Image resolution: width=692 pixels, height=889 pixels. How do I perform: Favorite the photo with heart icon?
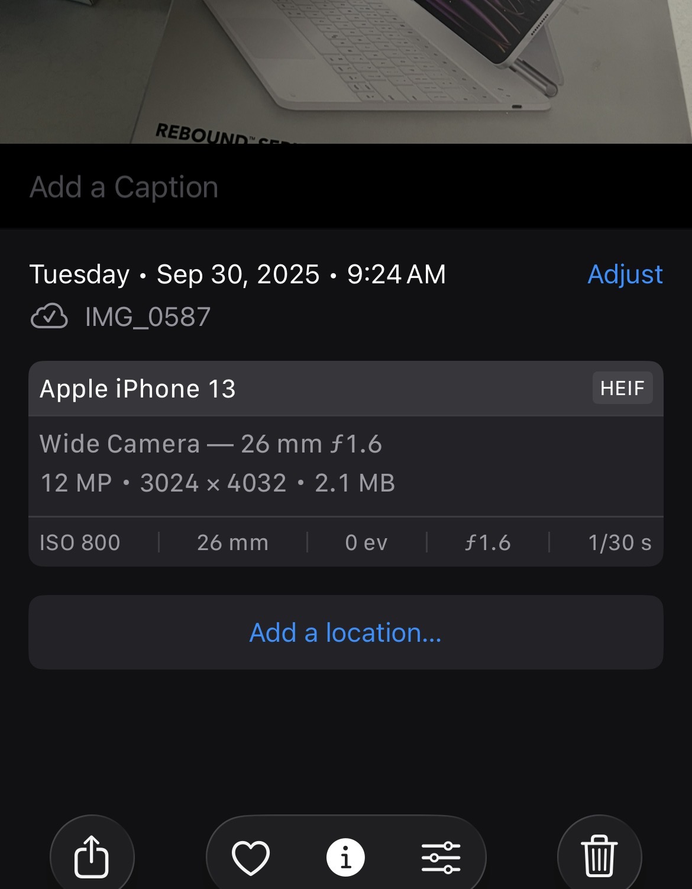[251, 857]
